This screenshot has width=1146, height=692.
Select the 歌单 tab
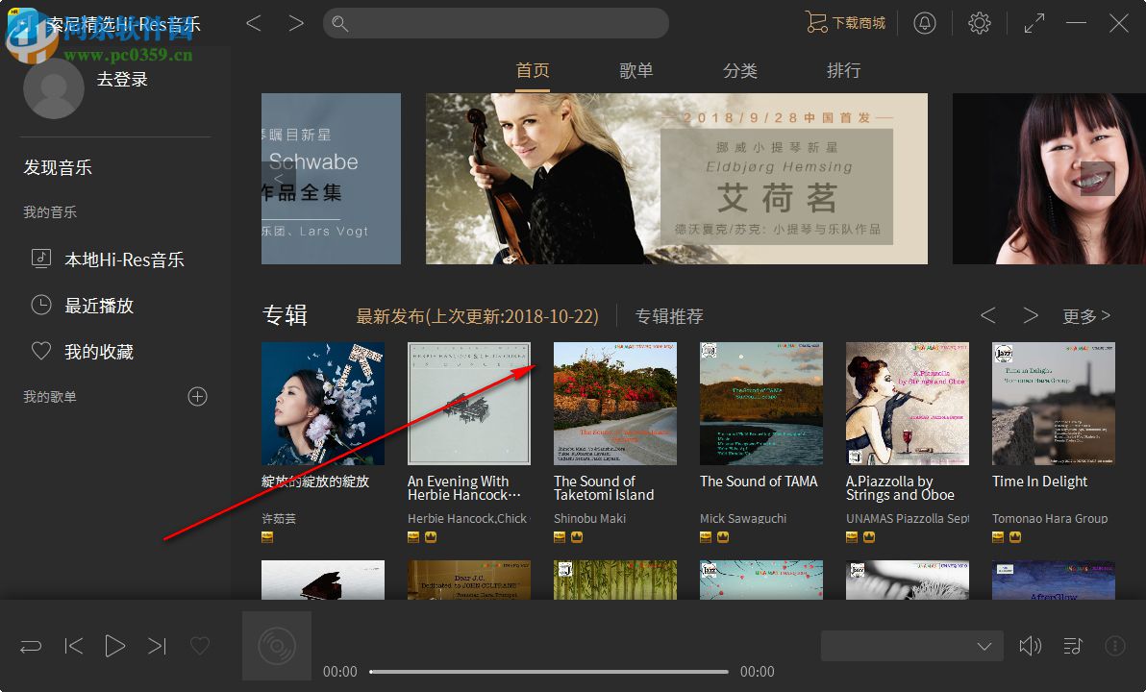tap(635, 70)
